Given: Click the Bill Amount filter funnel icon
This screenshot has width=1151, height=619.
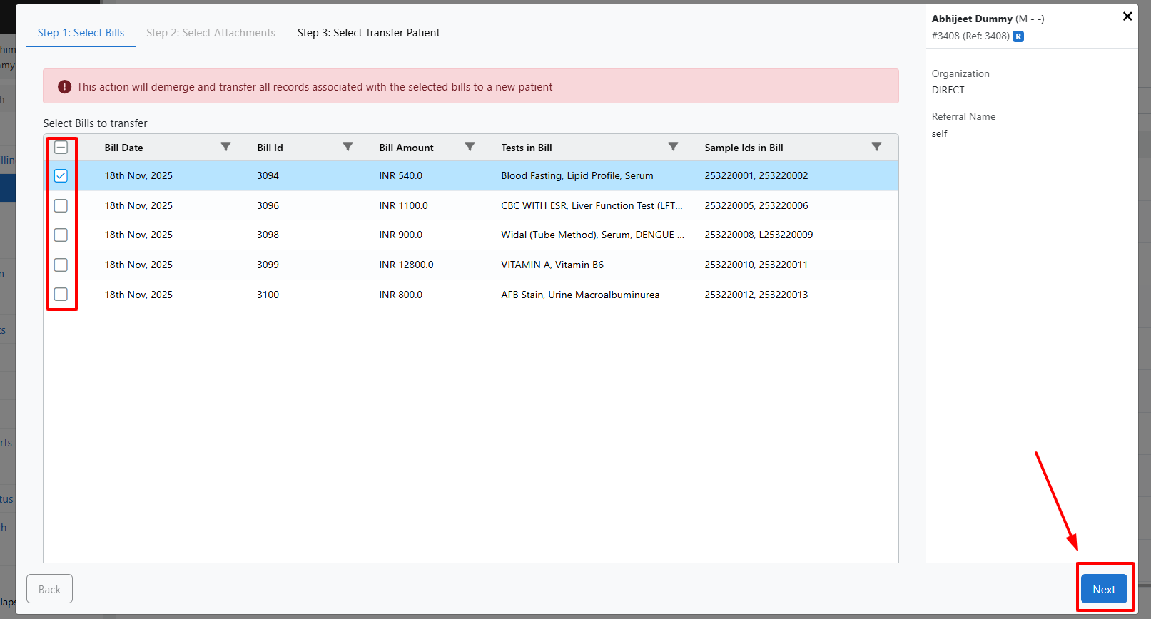Looking at the screenshot, I should point(470,147).
